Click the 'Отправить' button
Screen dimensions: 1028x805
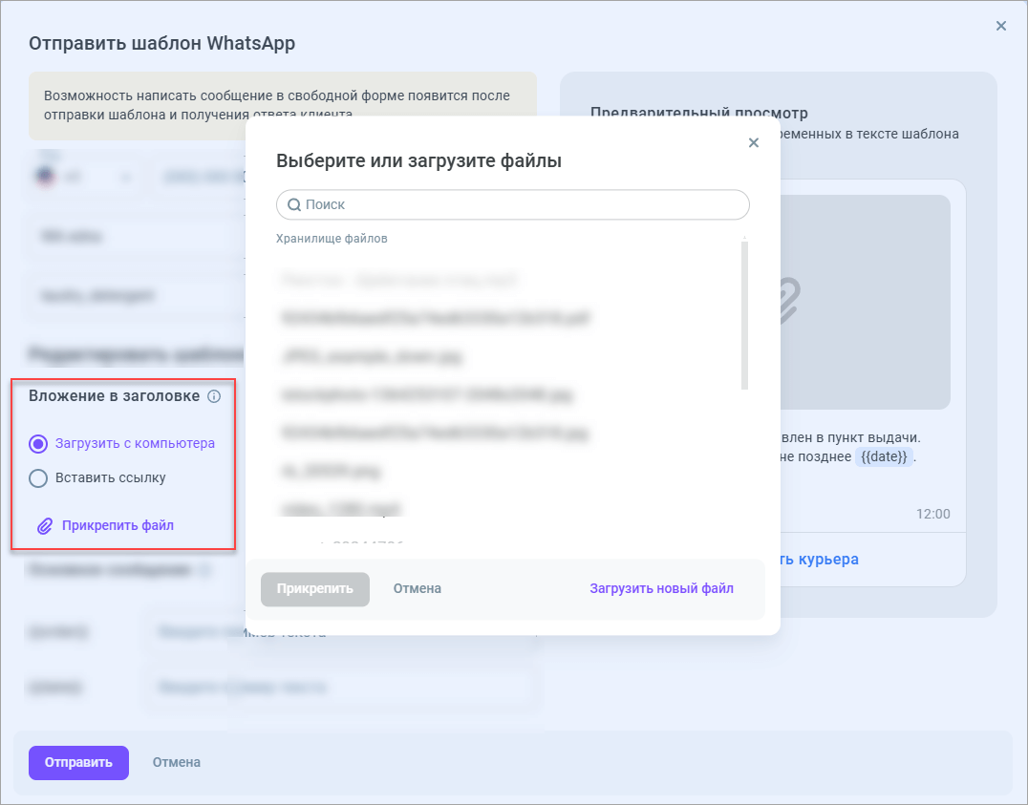tap(78, 762)
